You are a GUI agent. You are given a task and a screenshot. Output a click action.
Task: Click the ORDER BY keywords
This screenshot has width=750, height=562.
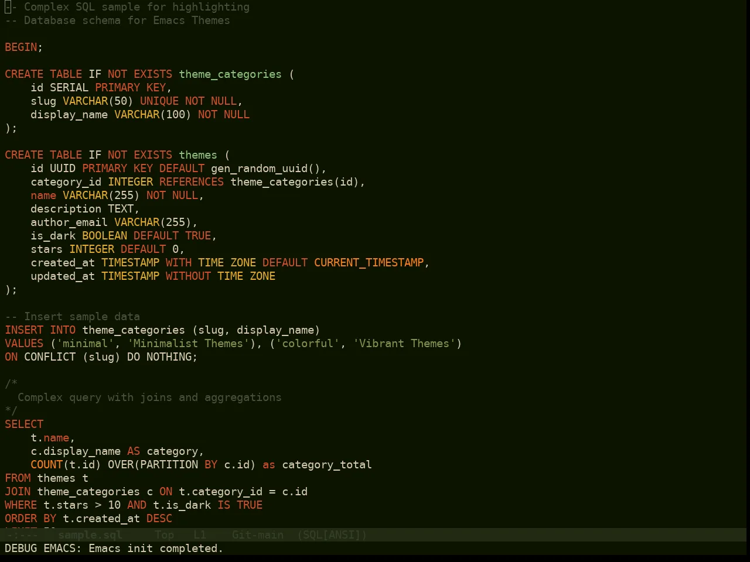(30, 519)
